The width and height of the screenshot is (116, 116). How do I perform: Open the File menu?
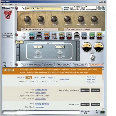pos(2,4)
